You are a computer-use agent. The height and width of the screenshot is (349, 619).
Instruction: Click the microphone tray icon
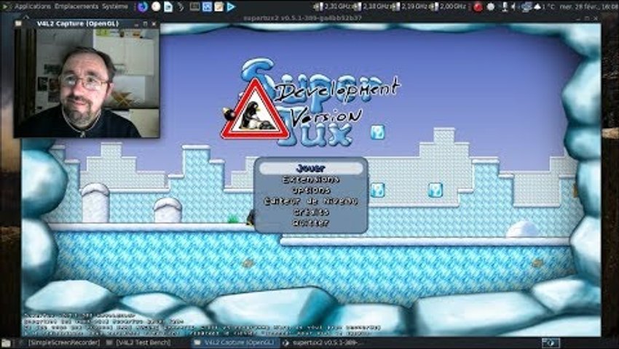click(505, 7)
